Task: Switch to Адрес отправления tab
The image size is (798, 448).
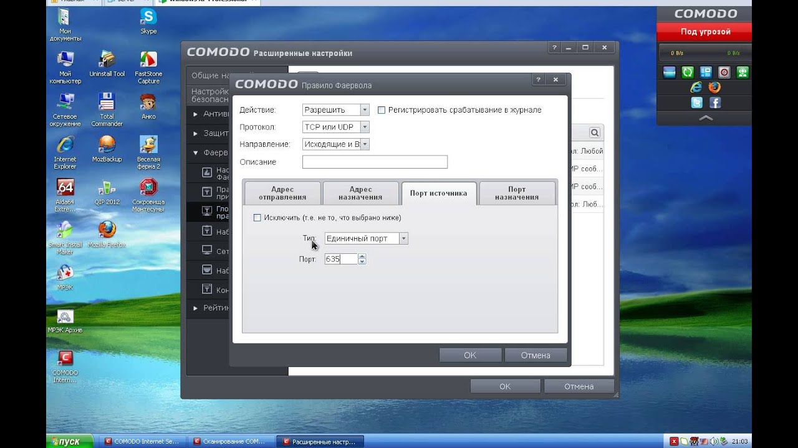Action: (282, 194)
